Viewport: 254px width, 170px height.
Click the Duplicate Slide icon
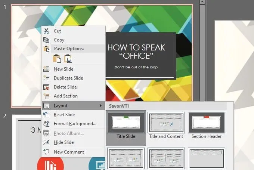[46, 78]
